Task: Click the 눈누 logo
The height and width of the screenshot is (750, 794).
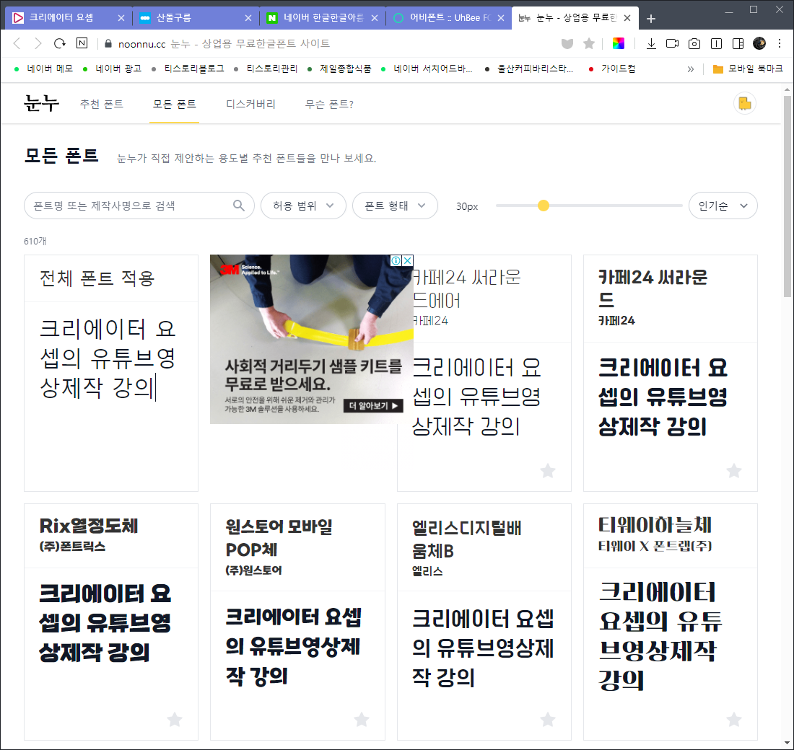Action: coord(42,104)
